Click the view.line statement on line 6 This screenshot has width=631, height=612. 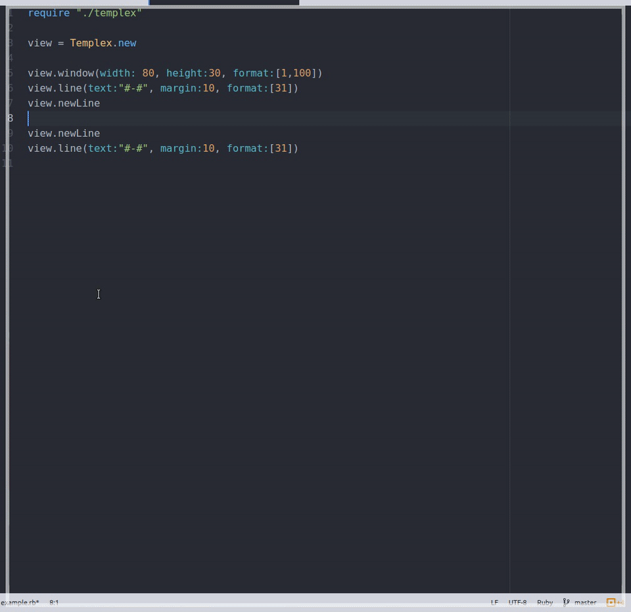click(x=163, y=88)
